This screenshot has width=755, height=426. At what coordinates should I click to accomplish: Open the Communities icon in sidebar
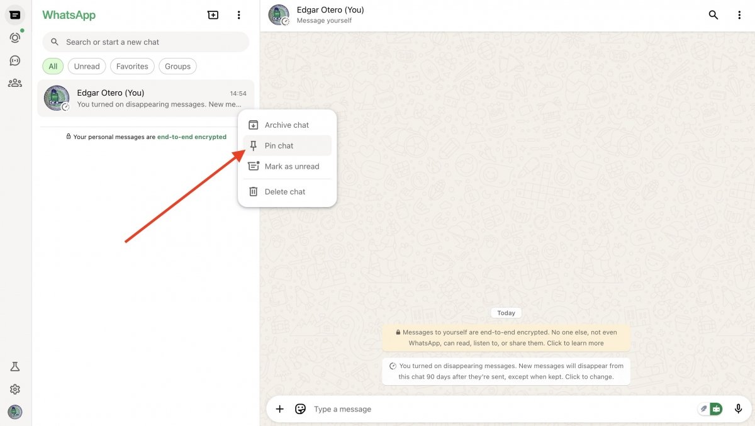[x=15, y=82]
